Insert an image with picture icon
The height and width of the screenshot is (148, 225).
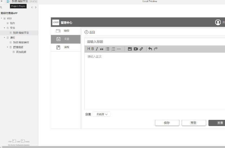(130, 49)
